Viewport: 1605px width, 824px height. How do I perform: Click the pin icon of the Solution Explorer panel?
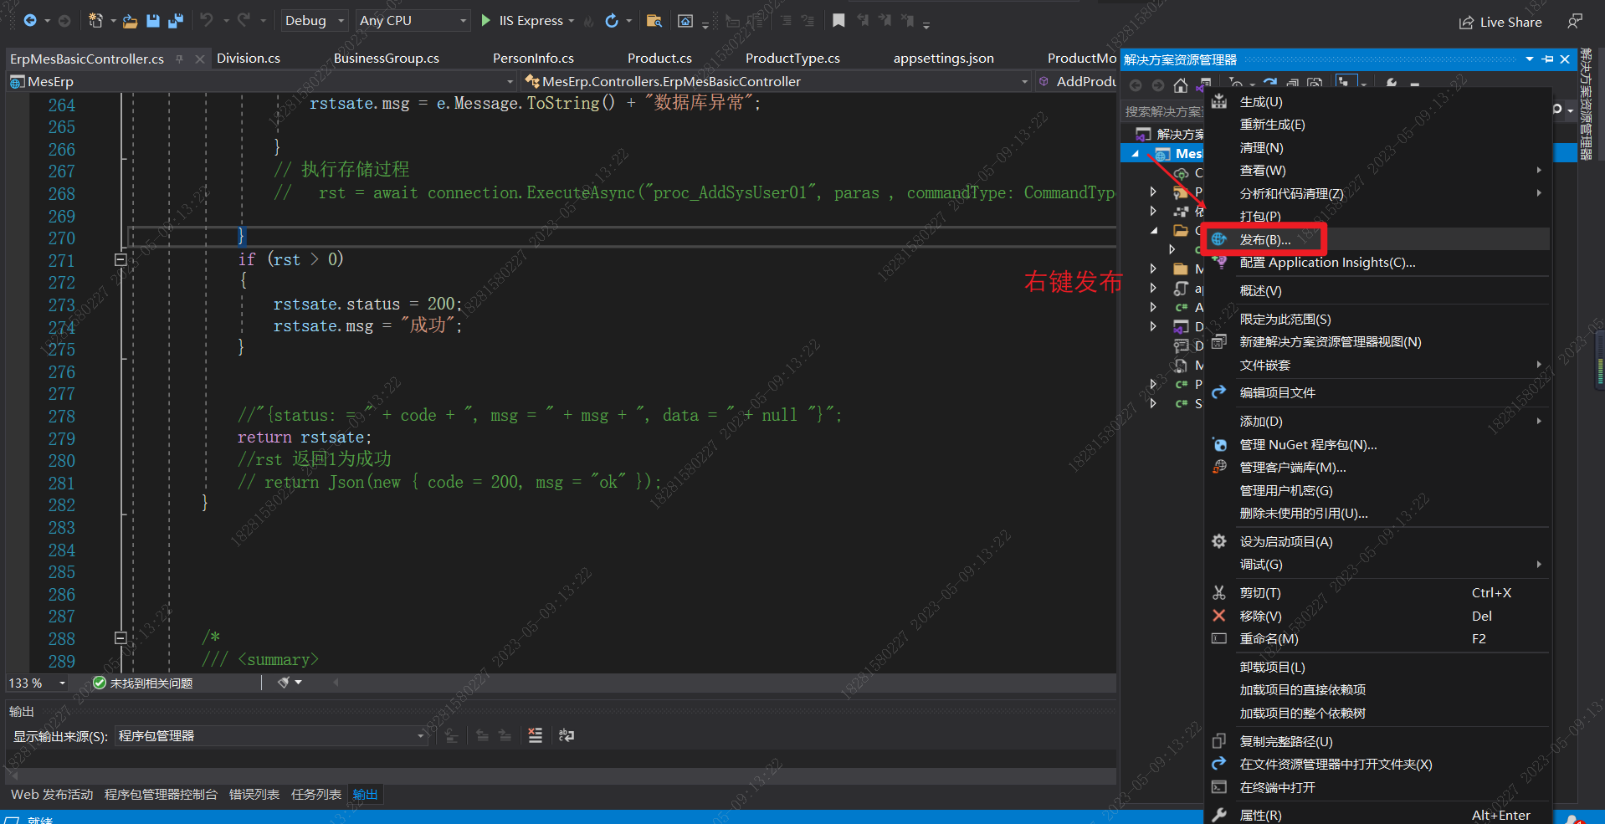1547,59
